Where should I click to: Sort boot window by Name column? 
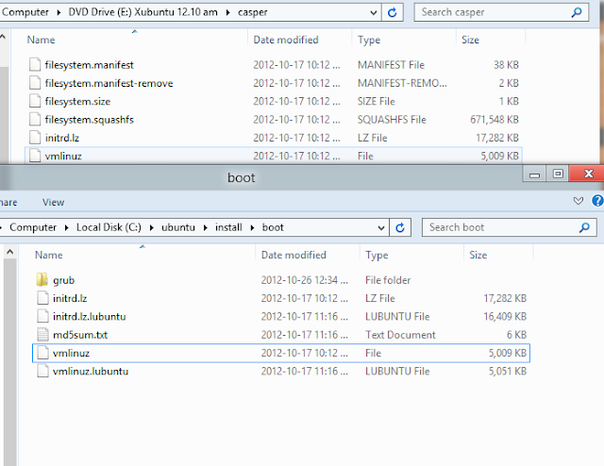pos(48,255)
